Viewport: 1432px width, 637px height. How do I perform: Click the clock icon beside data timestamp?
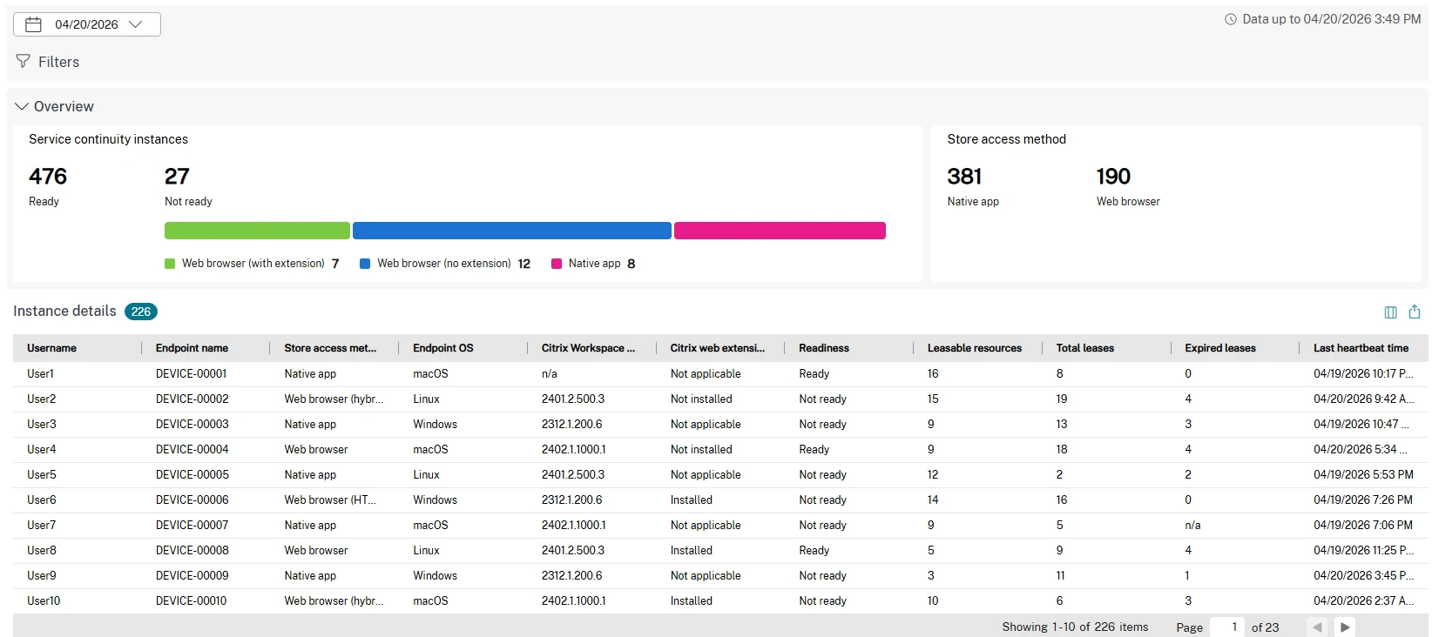pyautogui.click(x=1231, y=19)
